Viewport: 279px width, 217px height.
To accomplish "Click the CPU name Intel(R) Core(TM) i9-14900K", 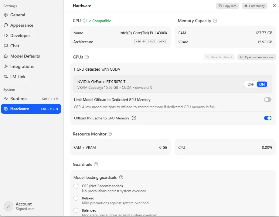I will coord(143,33).
